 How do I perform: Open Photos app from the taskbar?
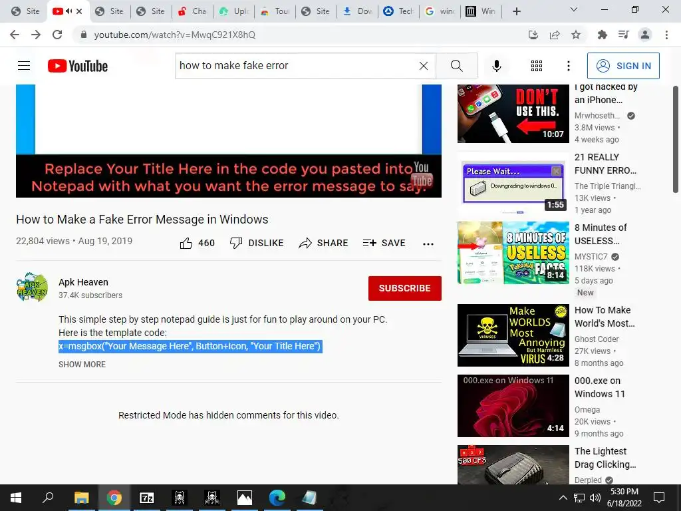(x=244, y=498)
